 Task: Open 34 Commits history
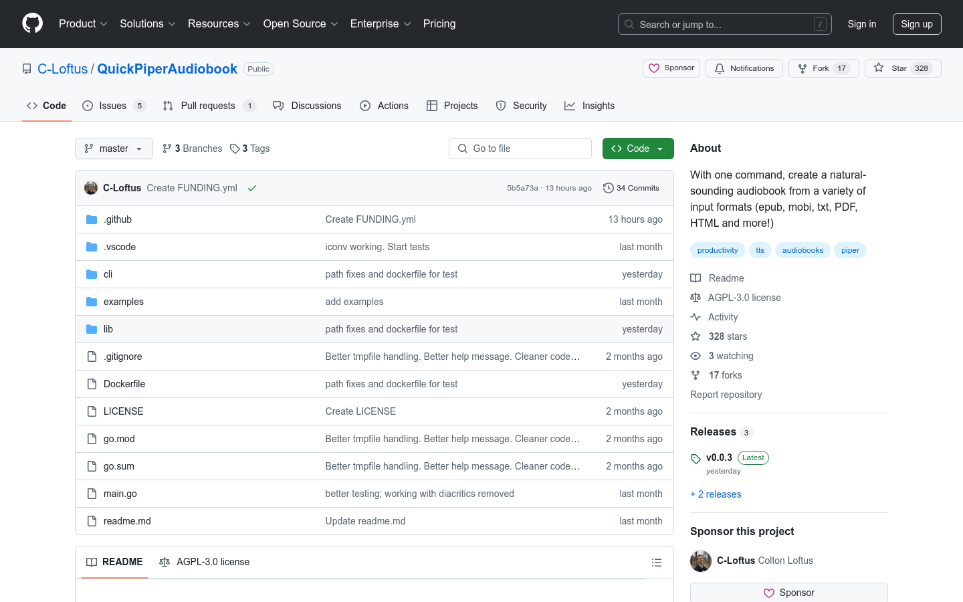tap(631, 188)
